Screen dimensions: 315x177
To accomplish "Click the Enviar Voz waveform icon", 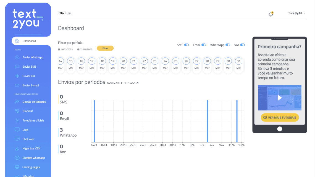I will point(17,76).
